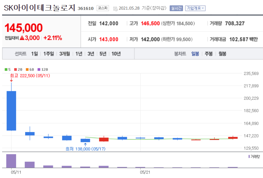Click the 최저 138,000 (05/17) label

click(85, 149)
